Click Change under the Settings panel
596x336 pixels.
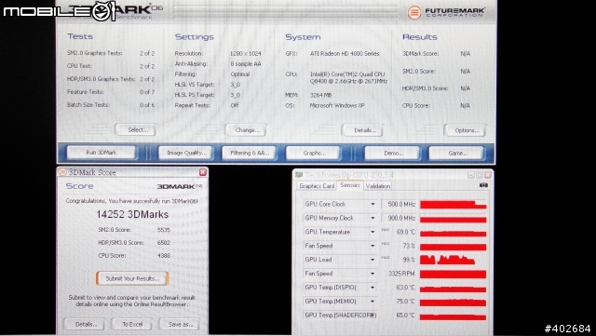click(x=246, y=130)
